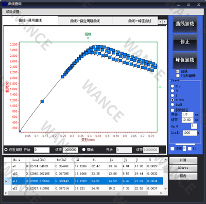Viewport: 206px width, 204px height.
Task: Select row a11 via its row header arrow
Action: tap(6, 181)
